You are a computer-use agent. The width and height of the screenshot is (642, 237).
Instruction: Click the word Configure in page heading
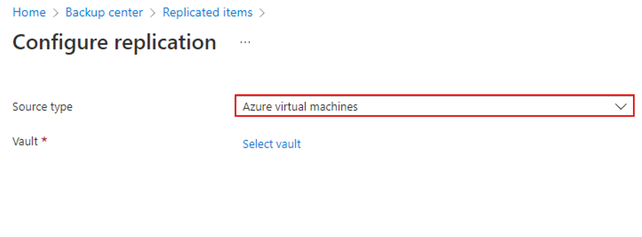(61, 42)
